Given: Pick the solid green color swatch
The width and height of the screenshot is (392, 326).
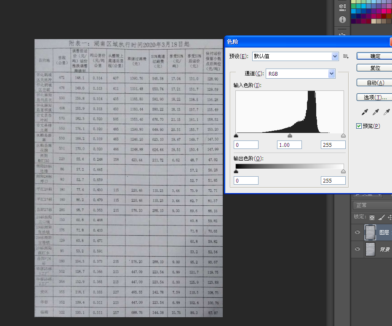Looking at the screenshot, I should coord(354,6).
